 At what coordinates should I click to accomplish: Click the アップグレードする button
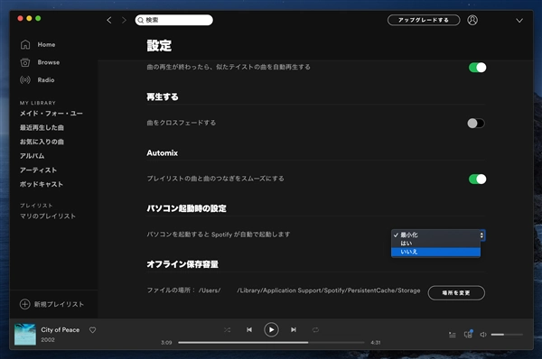(x=424, y=20)
